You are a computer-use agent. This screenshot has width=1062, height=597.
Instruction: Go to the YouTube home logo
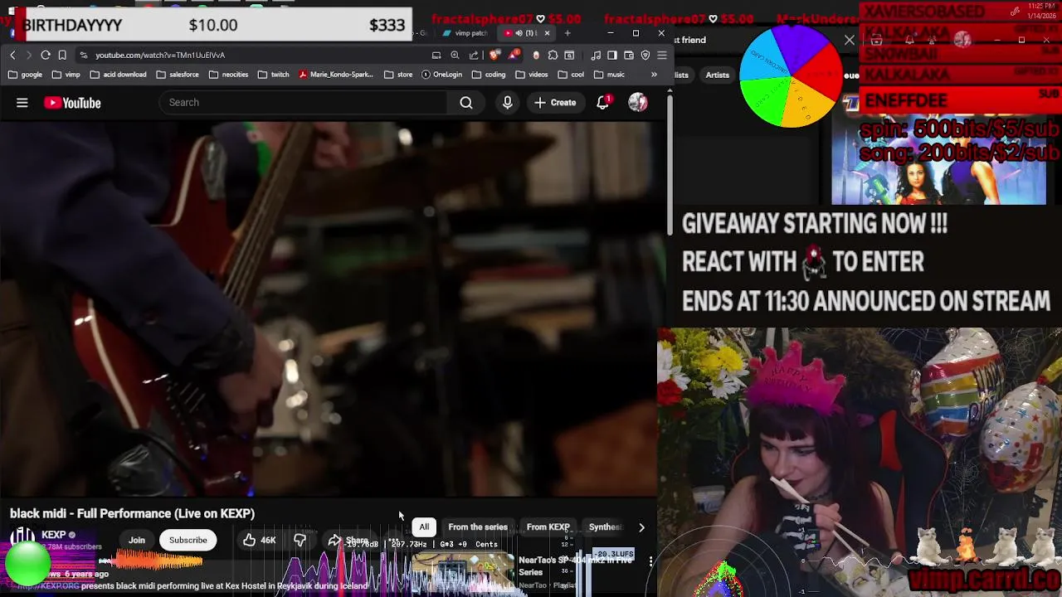(x=72, y=103)
